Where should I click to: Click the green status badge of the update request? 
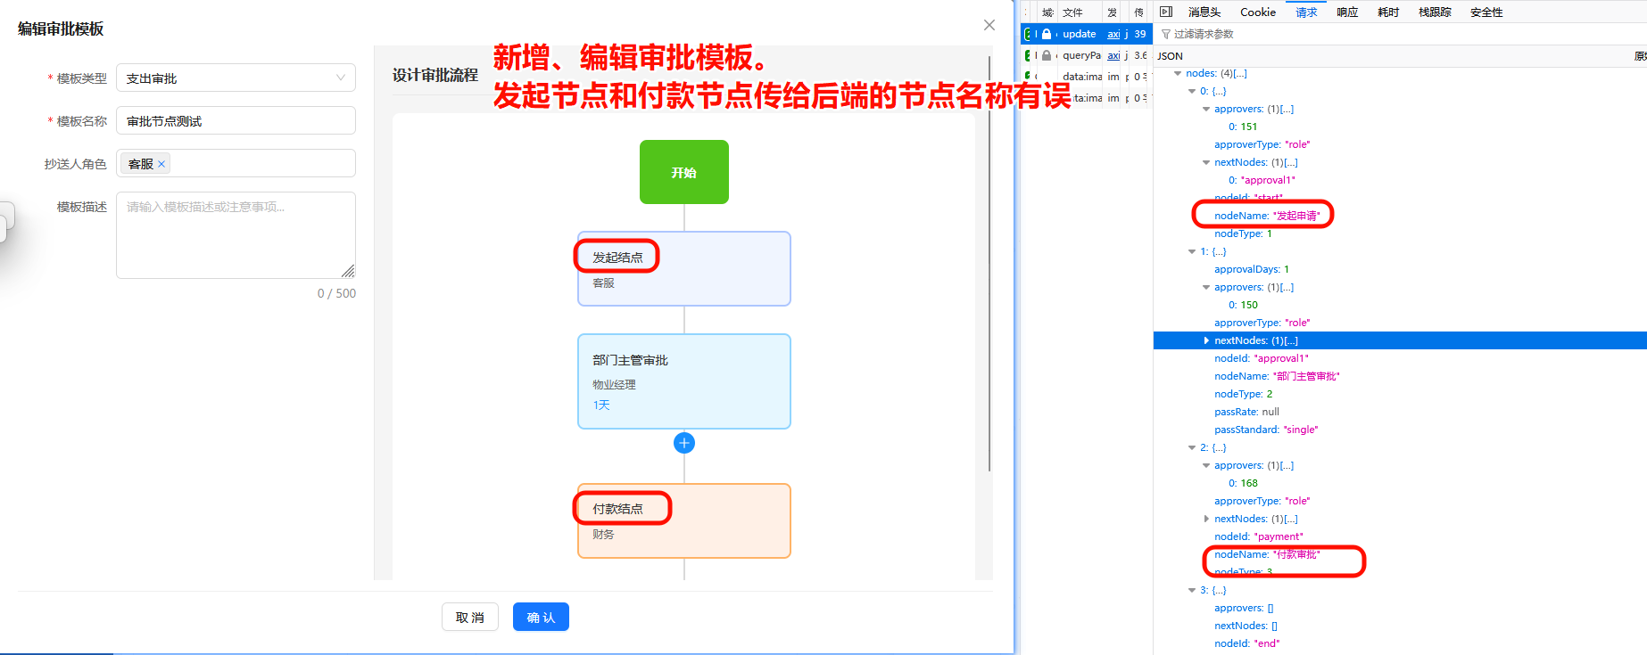pos(1029,34)
